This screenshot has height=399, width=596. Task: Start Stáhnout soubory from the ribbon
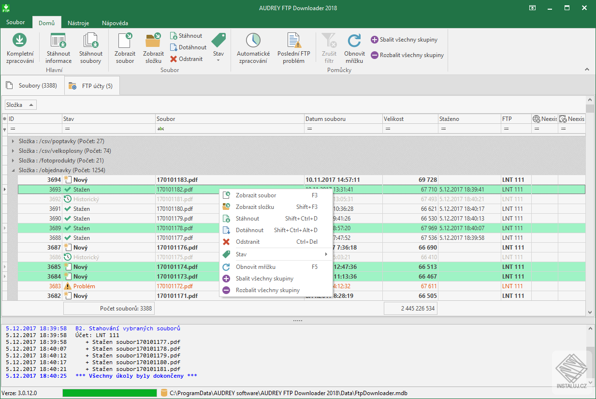pos(90,47)
